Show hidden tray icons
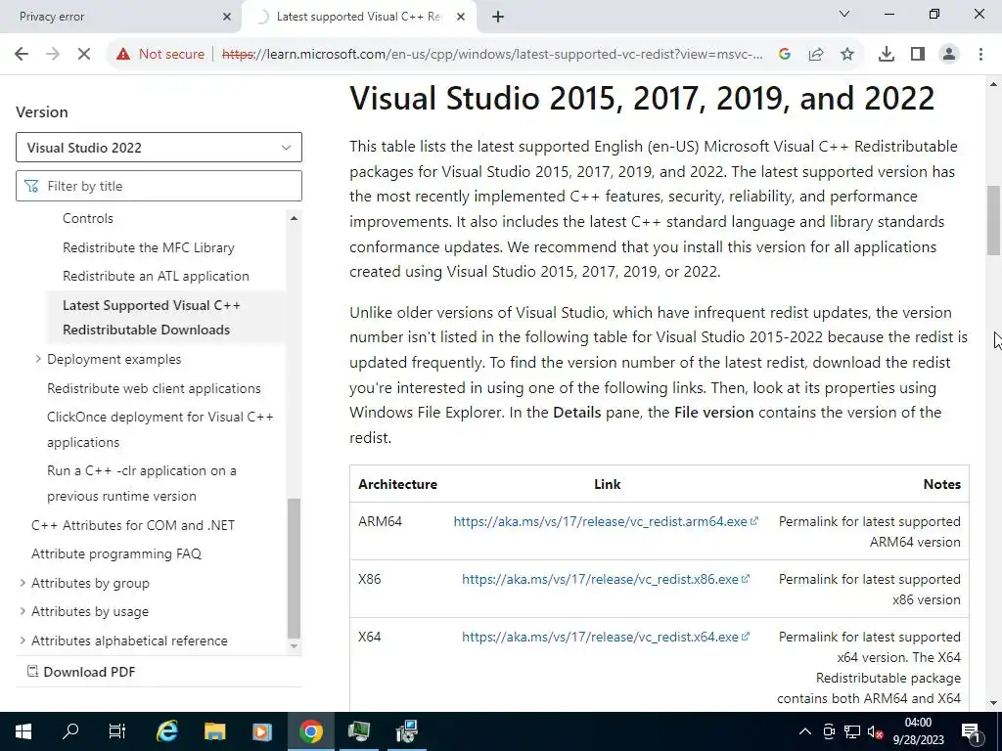The width and height of the screenshot is (1002, 751). coord(805,731)
